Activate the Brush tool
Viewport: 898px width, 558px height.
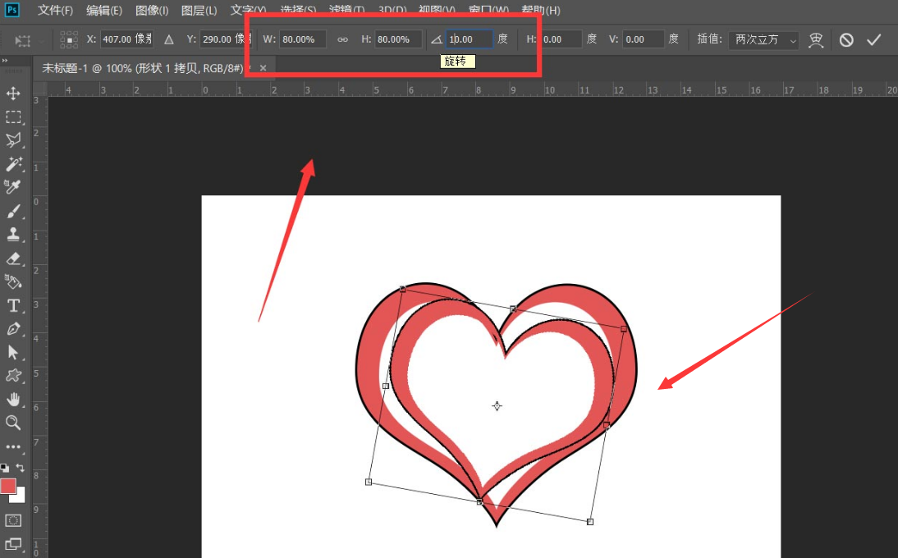click(13, 211)
